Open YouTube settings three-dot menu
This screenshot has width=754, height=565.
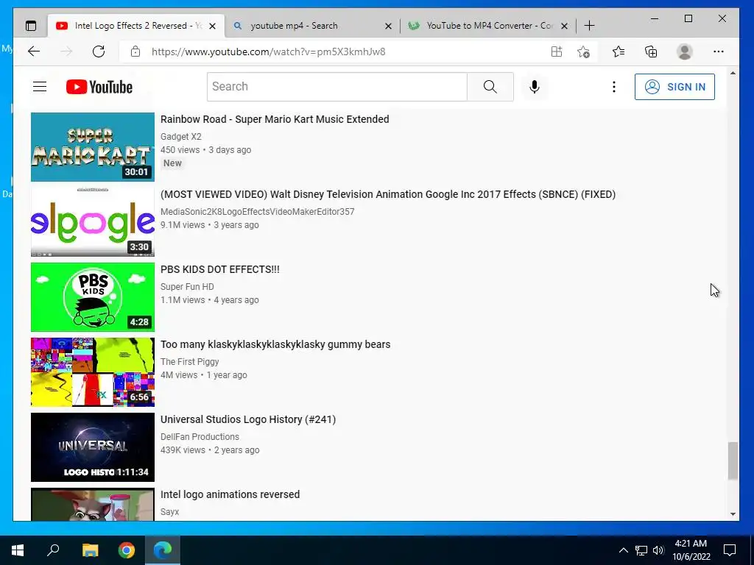613,87
